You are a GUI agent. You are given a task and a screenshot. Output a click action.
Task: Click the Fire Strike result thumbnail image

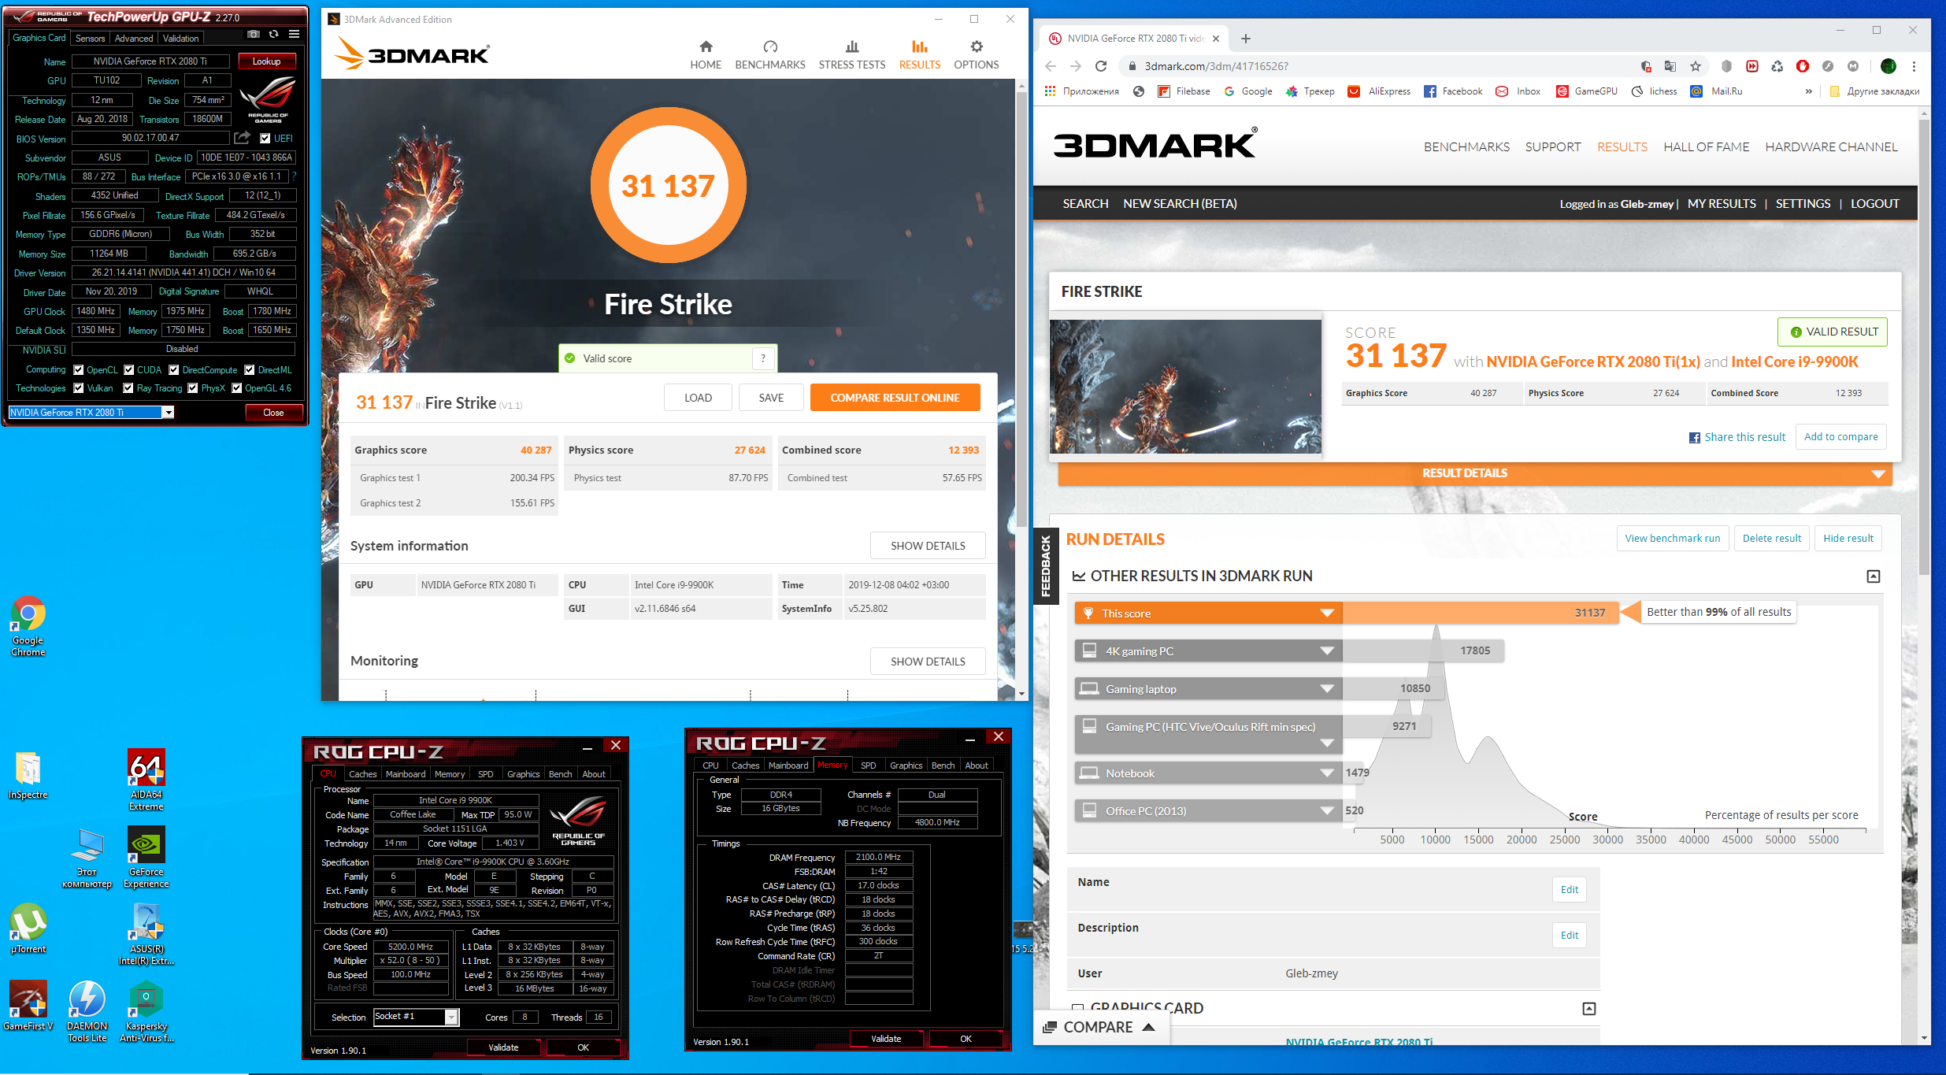(x=1185, y=386)
